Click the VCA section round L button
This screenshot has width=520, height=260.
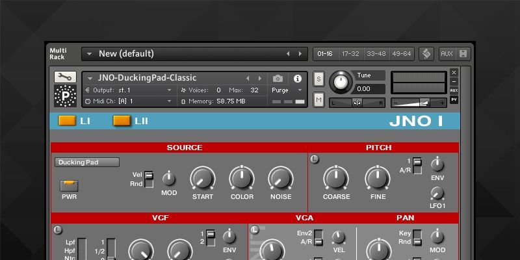pos(255,229)
